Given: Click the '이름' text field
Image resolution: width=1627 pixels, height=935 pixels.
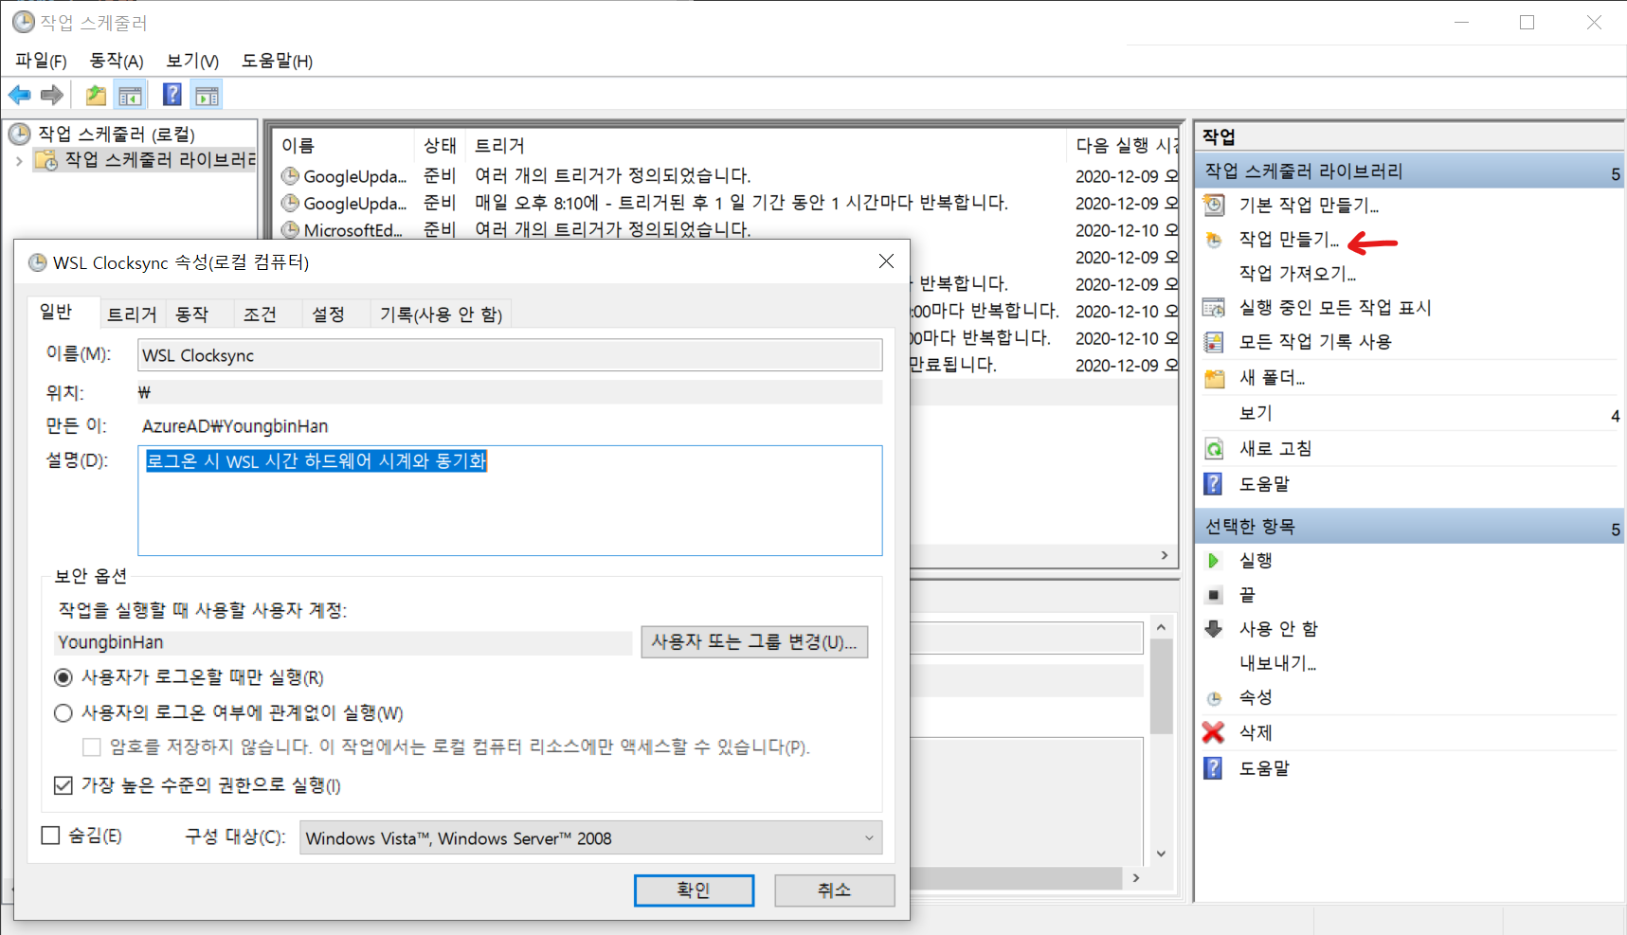Looking at the screenshot, I should 509,356.
